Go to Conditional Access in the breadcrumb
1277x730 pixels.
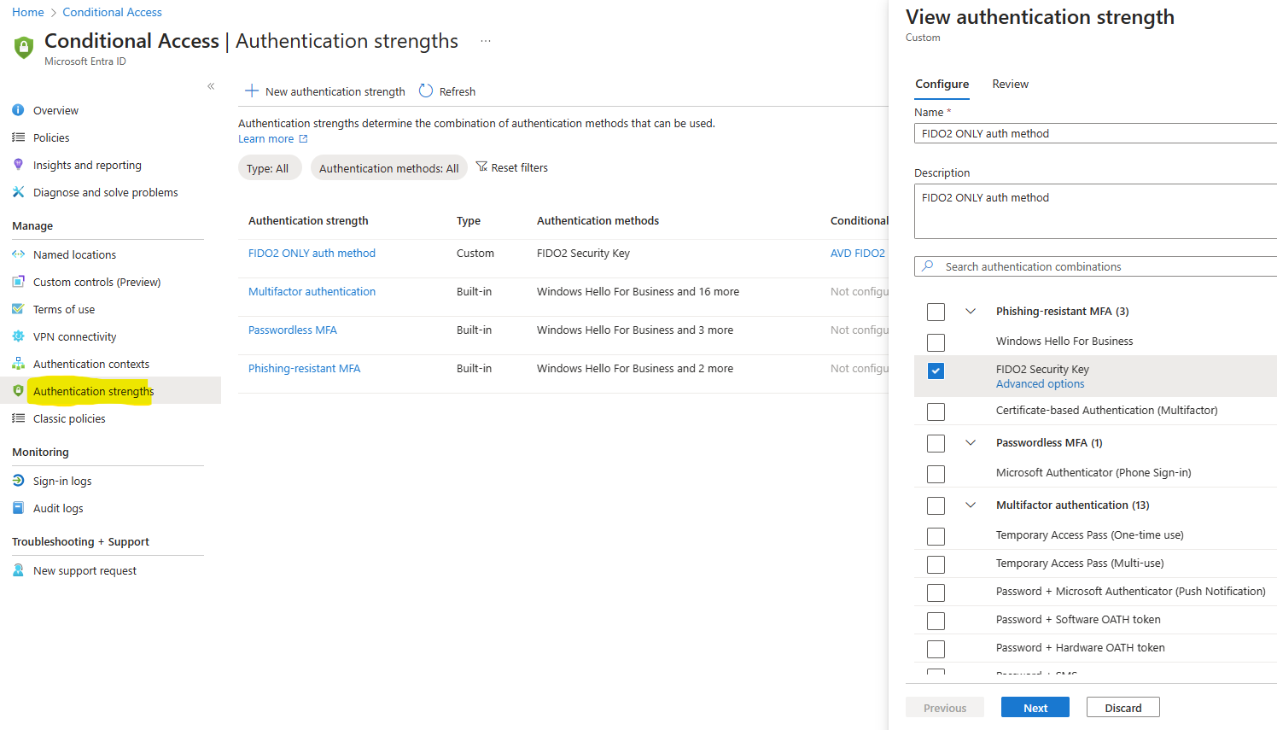click(112, 12)
